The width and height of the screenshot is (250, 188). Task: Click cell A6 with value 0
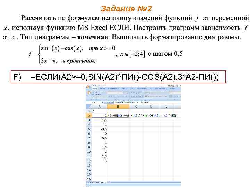point(100,133)
